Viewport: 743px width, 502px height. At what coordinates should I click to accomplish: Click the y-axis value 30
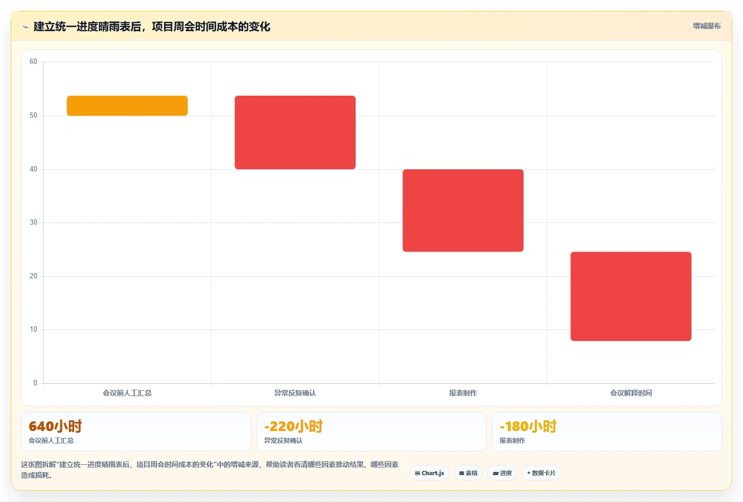(33, 223)
